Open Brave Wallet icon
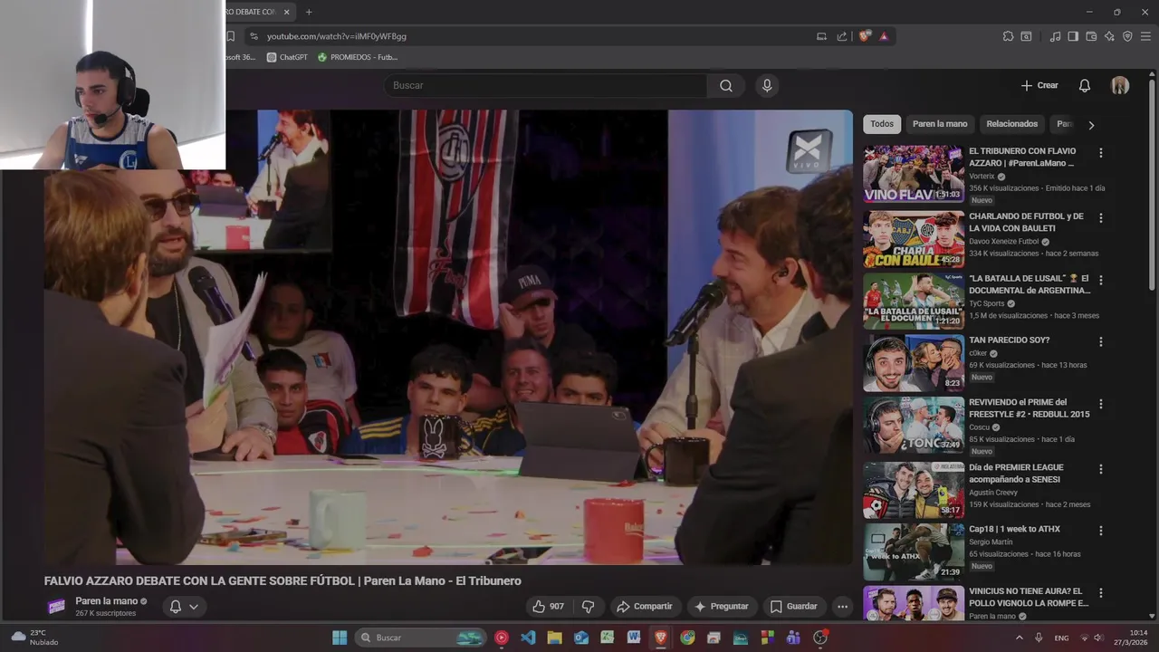 1091,36
